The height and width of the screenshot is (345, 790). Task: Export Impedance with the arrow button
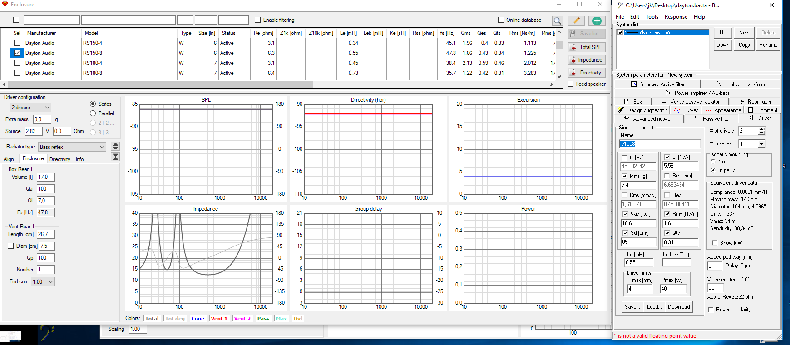pos(586,60)
